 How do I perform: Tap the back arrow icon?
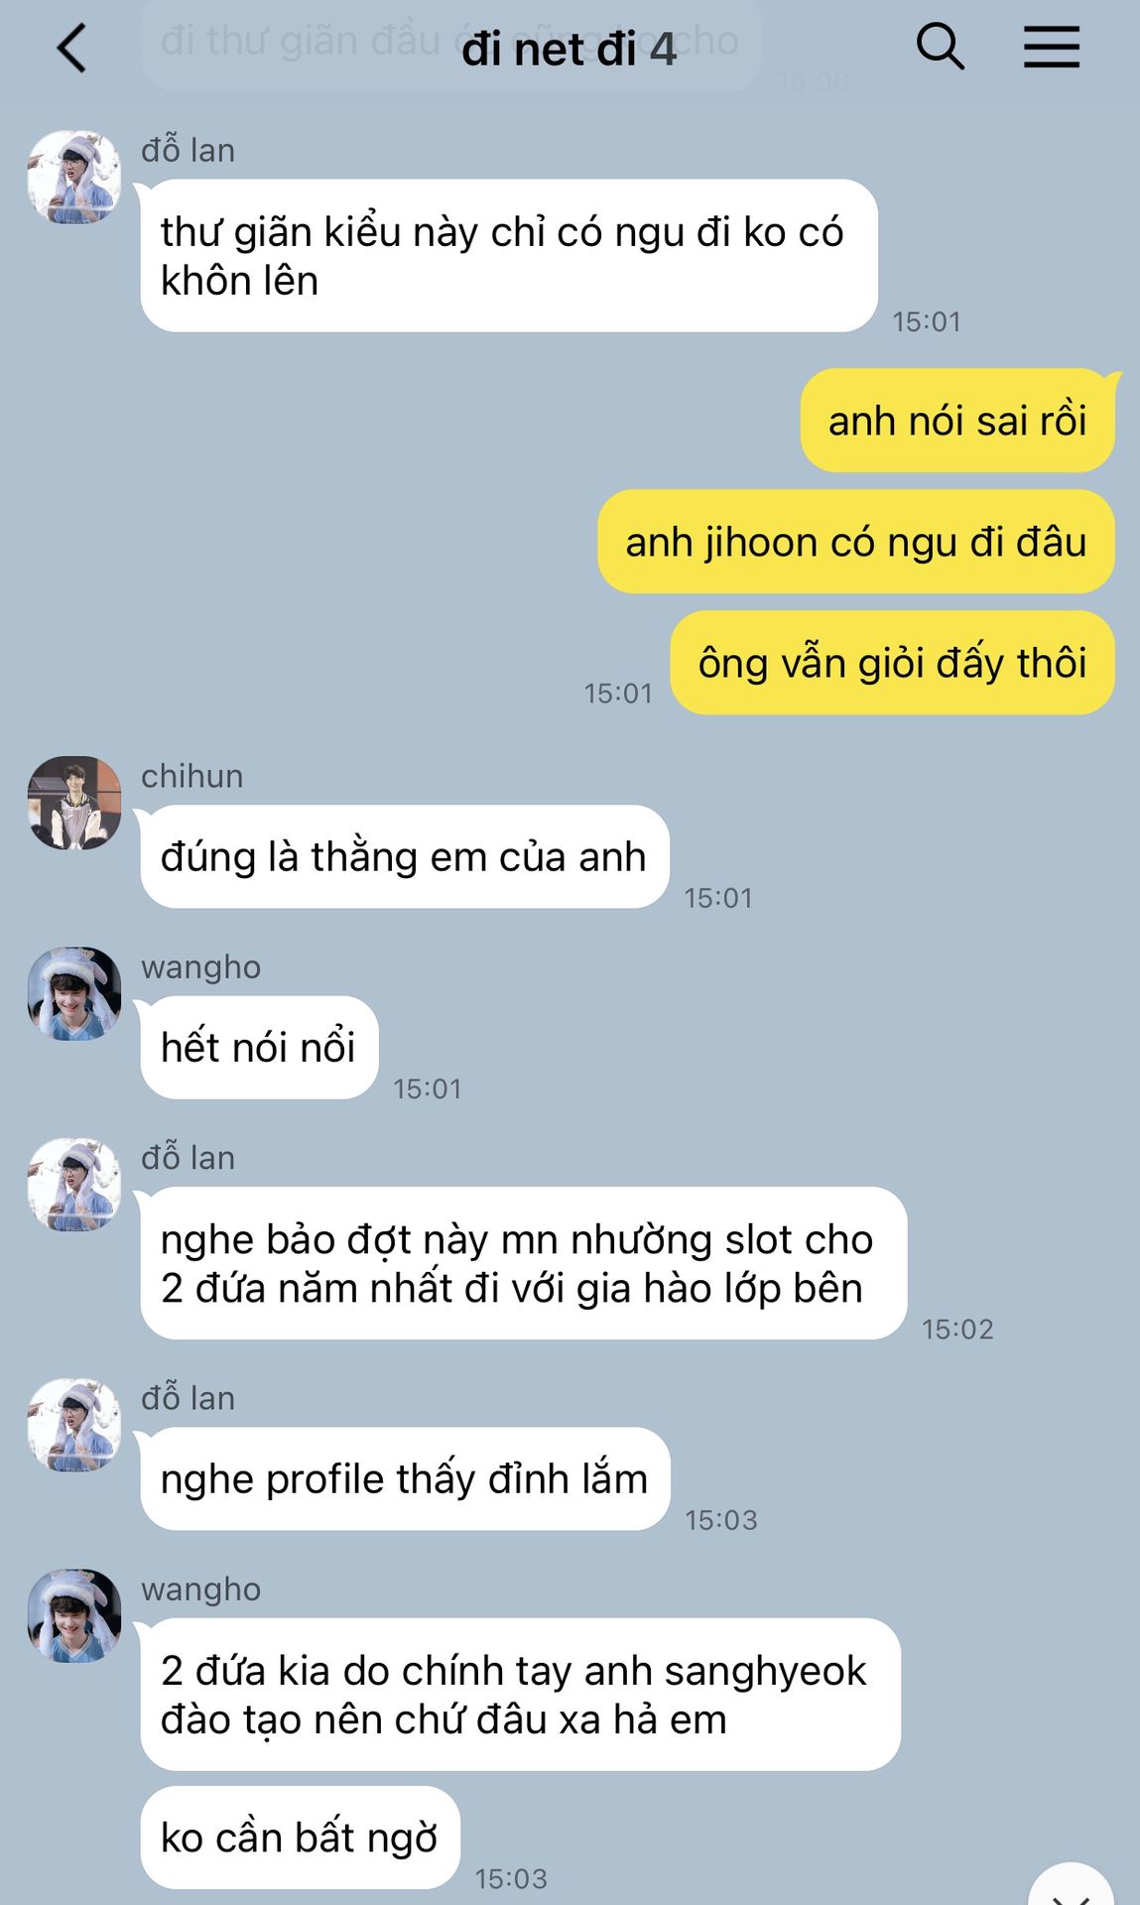coord(71,48)
